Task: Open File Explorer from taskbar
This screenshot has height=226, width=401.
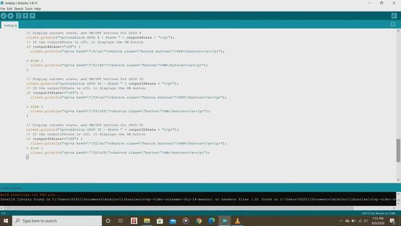Action: pos(147,220)
